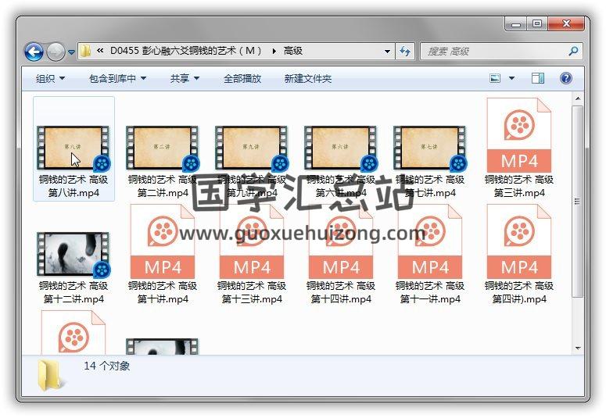The height and width of the screenshot is (418, 606).
Task: Click the file name 铜钱的艺术 高级 第三讲.mp4
Action: (519, 186)
